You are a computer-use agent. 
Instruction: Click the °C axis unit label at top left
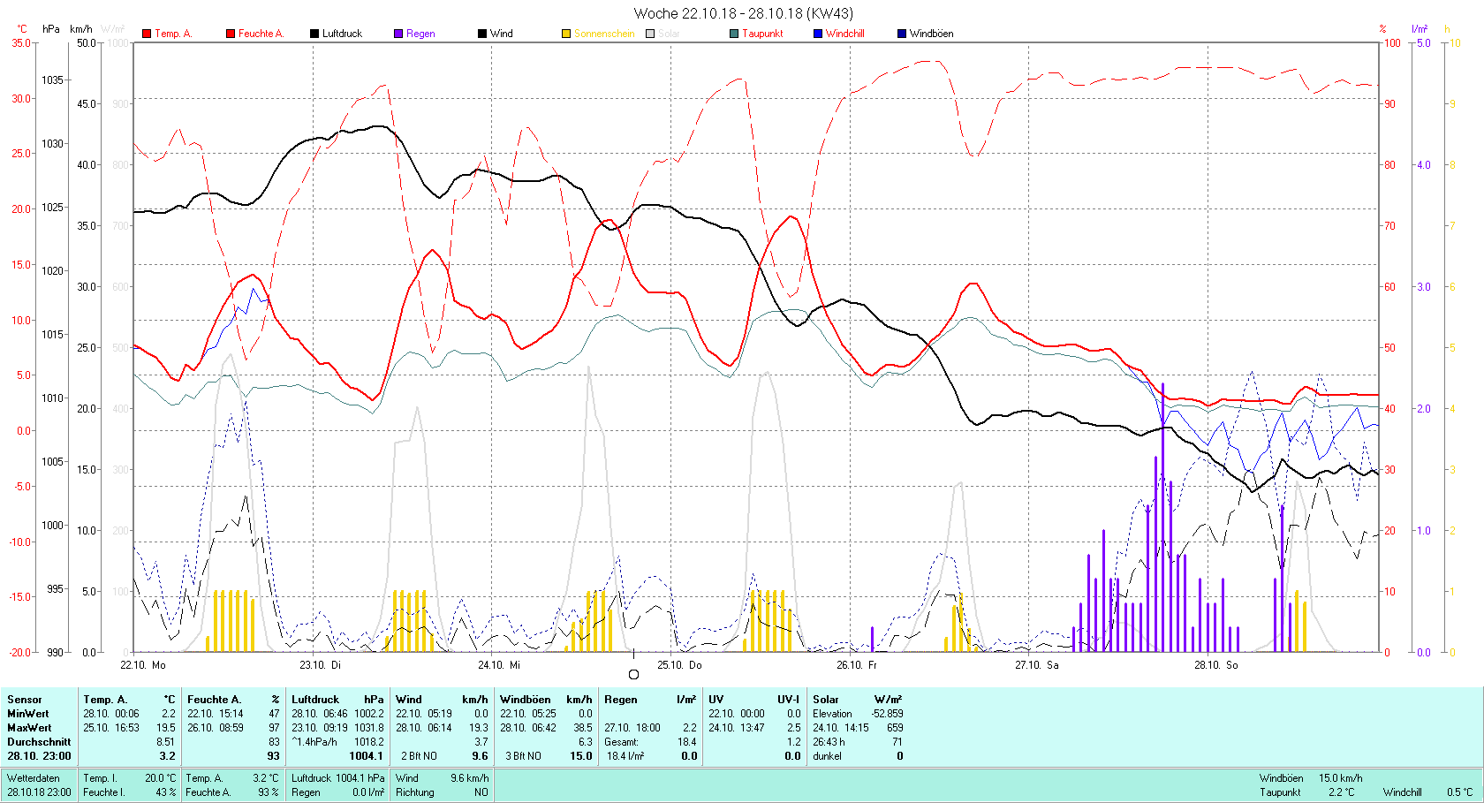click(x=22, y=29)
